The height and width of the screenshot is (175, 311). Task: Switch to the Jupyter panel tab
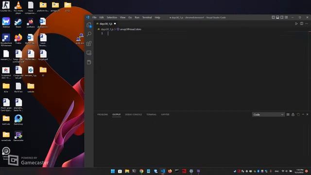coord(165,115)
